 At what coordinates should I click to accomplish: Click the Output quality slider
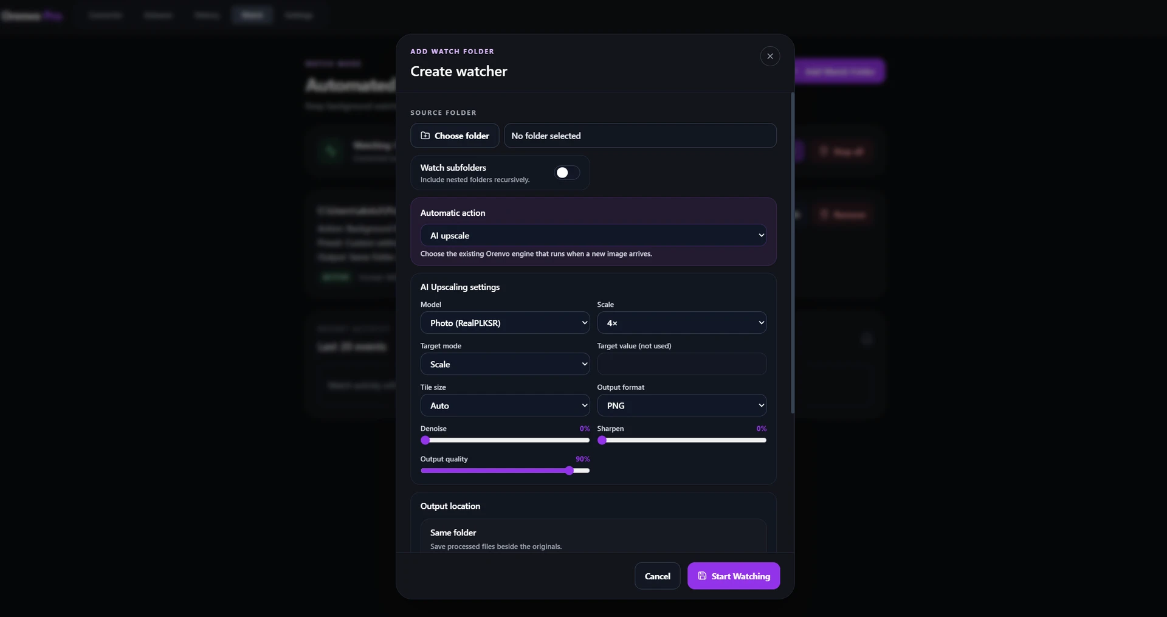[x=505, y=471]
